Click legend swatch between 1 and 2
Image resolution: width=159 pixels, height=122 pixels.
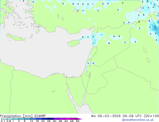point(16,119)
